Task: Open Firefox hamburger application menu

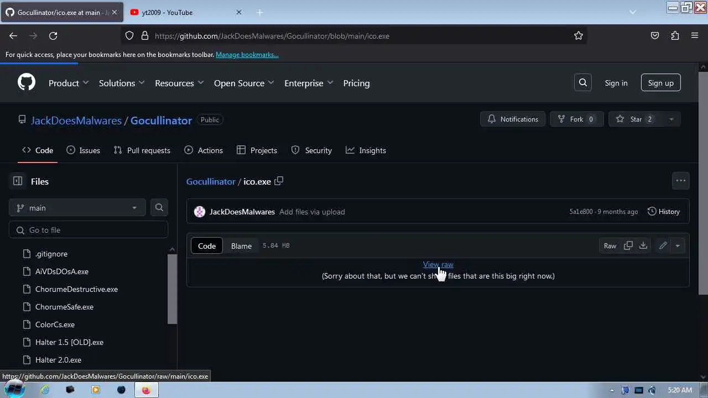Action: click(695, 36)
